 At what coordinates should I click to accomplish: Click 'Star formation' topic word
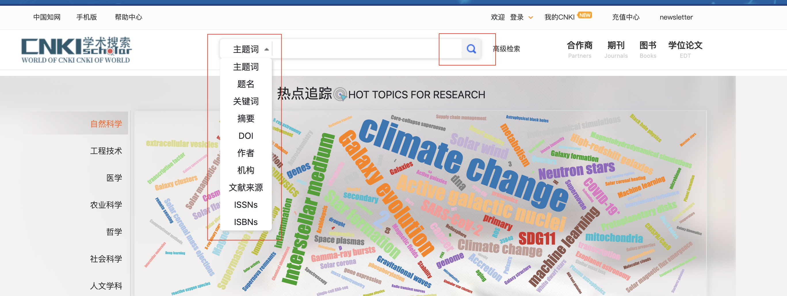point(362,224)
